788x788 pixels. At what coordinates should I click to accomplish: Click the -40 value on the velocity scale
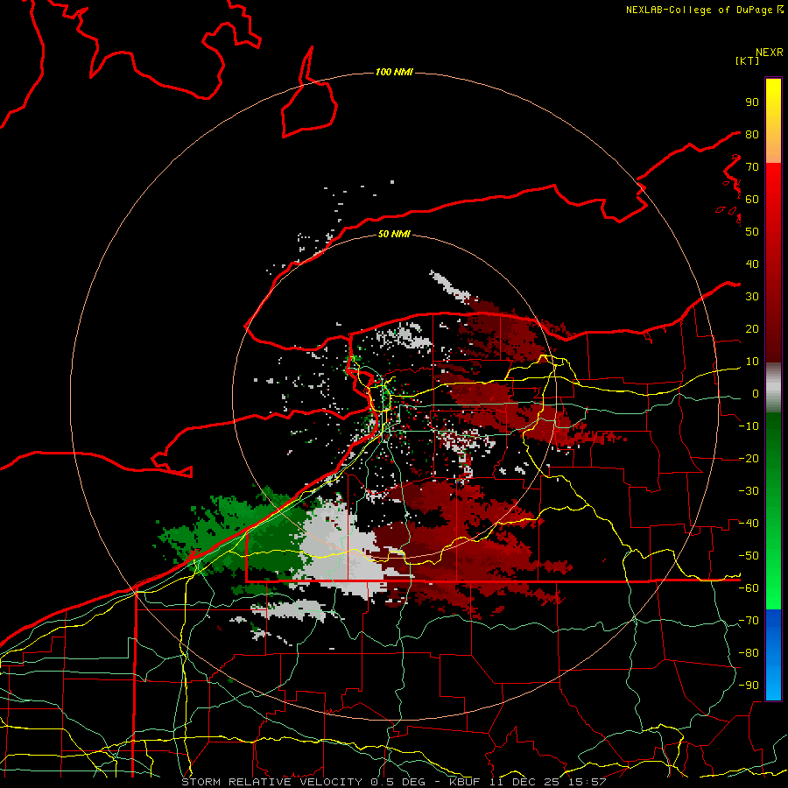tap(749, 524)
